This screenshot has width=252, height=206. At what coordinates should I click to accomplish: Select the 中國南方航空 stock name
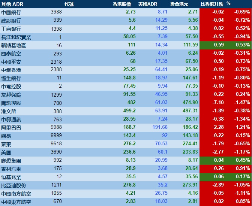click(x=16, y=194)
